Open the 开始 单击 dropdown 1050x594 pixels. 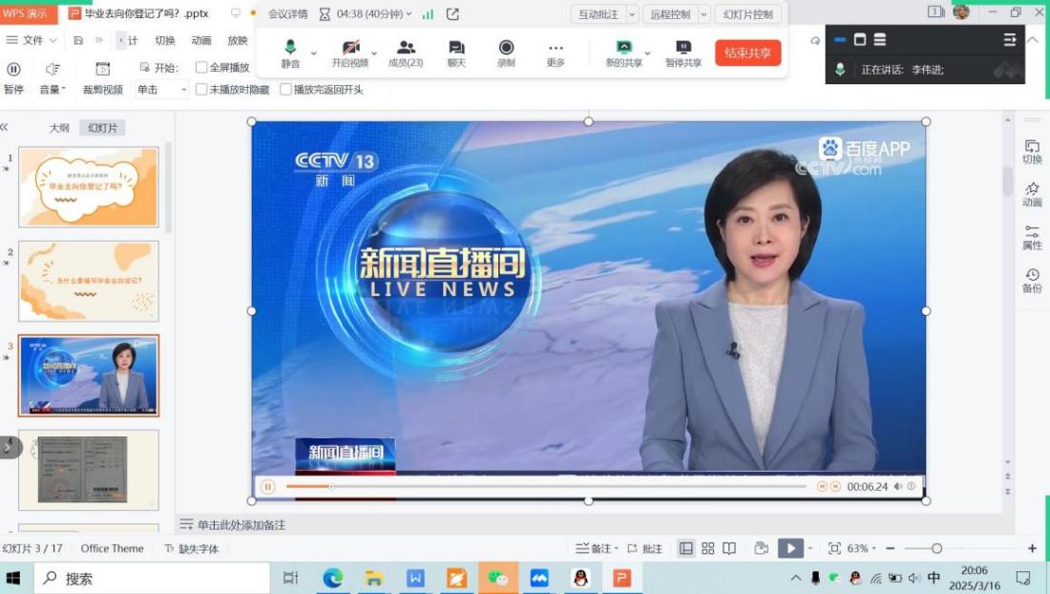[162, 90]
